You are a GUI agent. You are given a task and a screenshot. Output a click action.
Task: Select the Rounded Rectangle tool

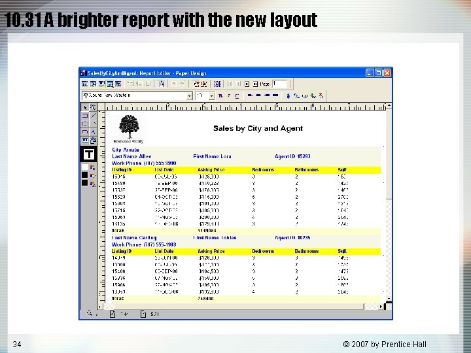(85, 132)
